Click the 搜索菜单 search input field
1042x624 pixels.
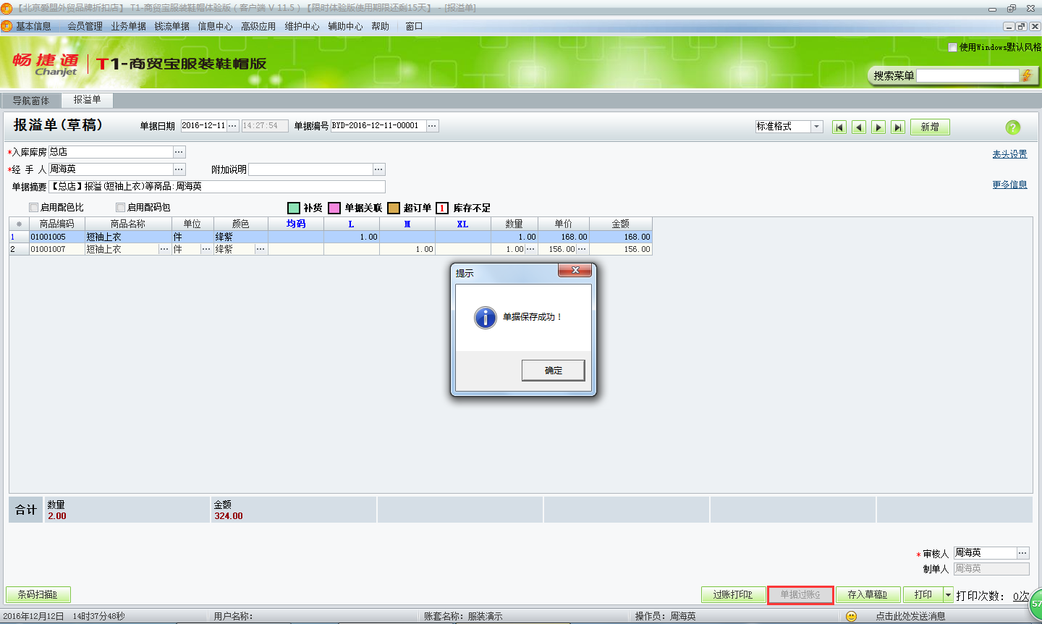[x=967, y=76]
